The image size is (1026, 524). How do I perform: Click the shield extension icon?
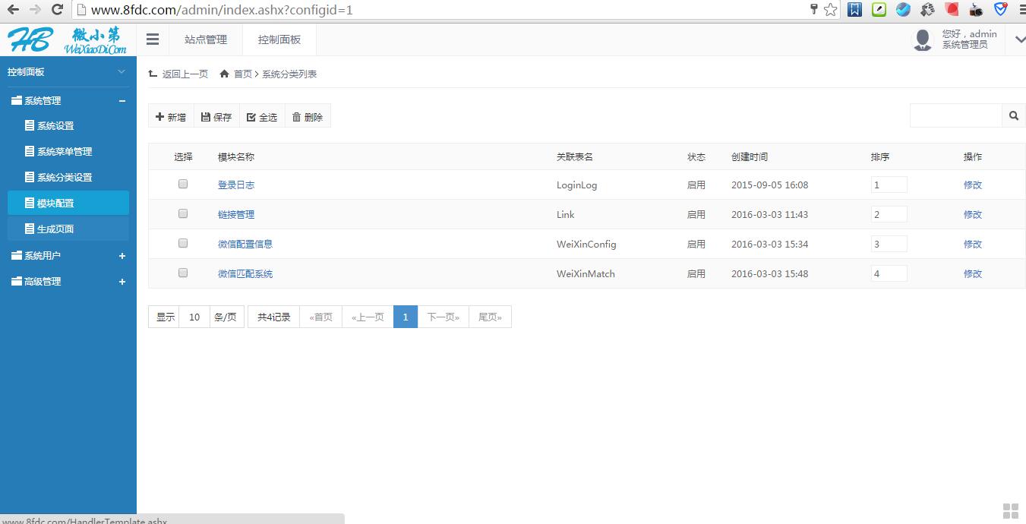click(x=1001, y=10)
